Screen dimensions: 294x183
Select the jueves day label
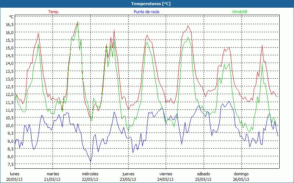(x=128, y=174)
